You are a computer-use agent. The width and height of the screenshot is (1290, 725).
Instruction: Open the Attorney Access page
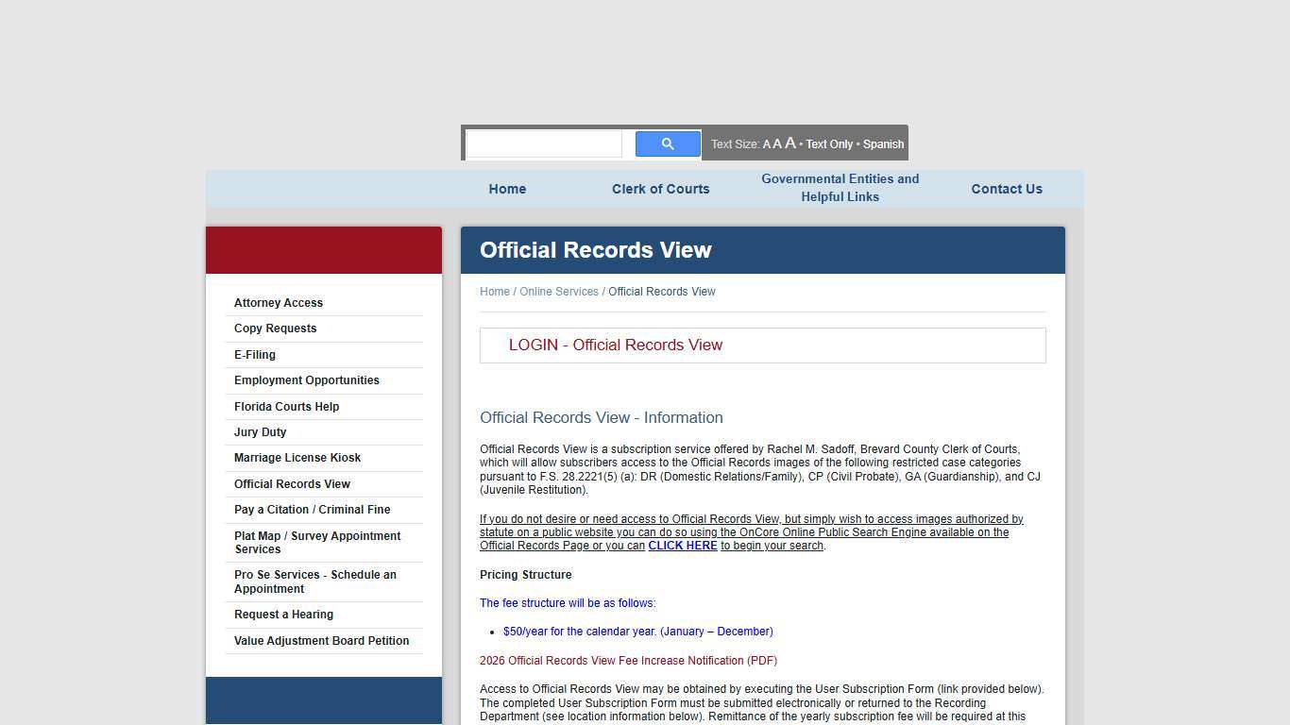click(x=278, y=302)
